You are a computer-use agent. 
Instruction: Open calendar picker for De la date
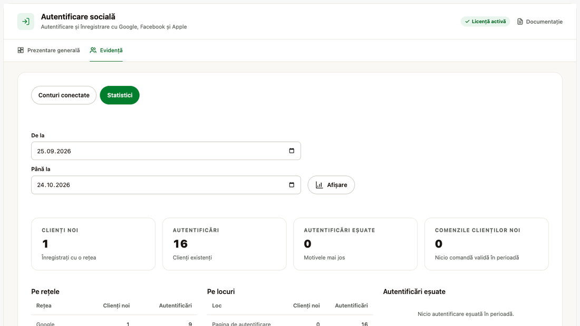(292, 151)
